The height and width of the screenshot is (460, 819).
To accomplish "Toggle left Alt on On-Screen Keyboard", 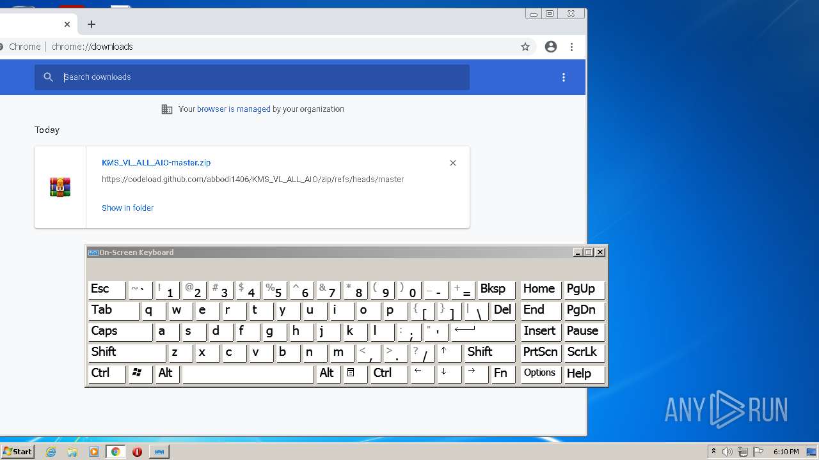I will coord(168,374).
